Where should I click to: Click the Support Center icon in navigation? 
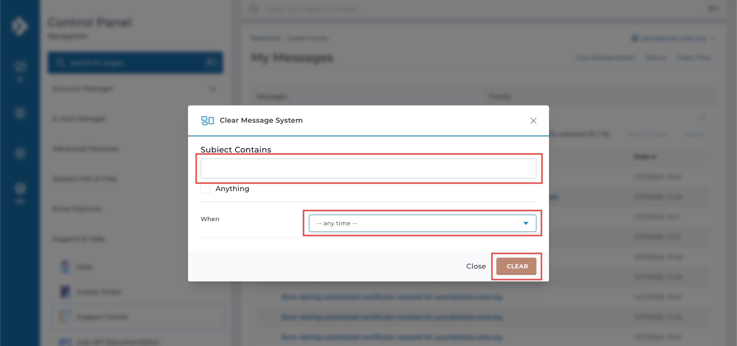click(x=65, y=317)
